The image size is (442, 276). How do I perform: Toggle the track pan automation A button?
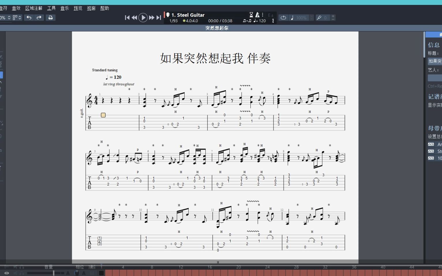point(84,273)
